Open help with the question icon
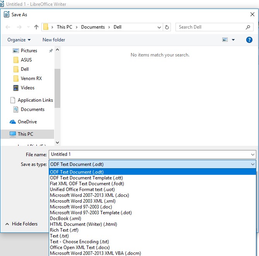 point(249,40)
